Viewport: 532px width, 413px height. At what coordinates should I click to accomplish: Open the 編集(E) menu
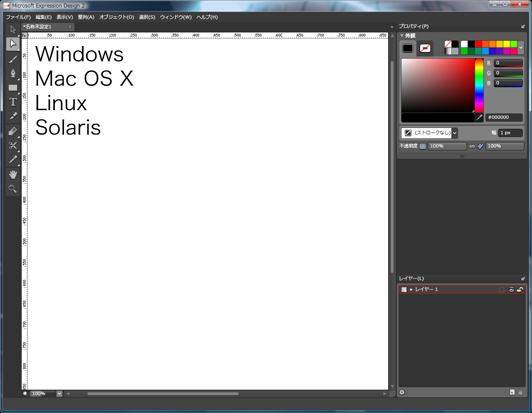(x=44, y=17)
